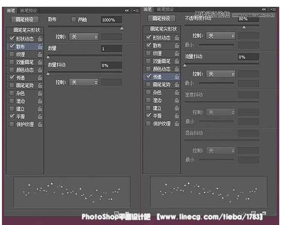This screenshot has height=225, width=287.
Task: Toggle lock for 双重画笔 in transfer panel
Action: tap(176, 61)
